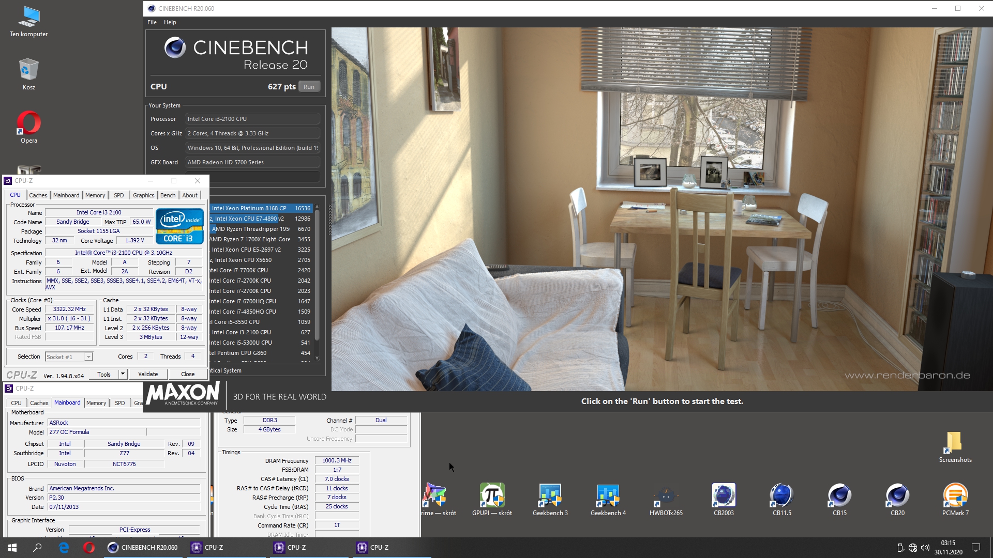Launch CB15 shortcut

click(x=839, y=499)
